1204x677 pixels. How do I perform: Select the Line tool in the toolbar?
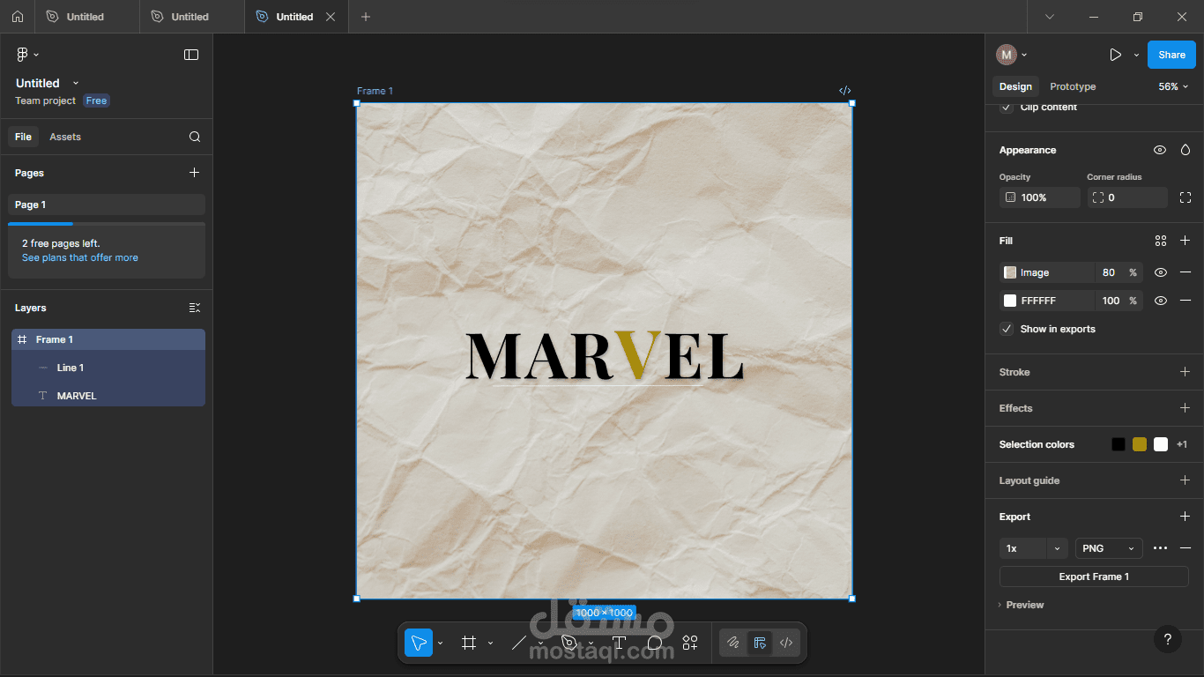point(519,643)
